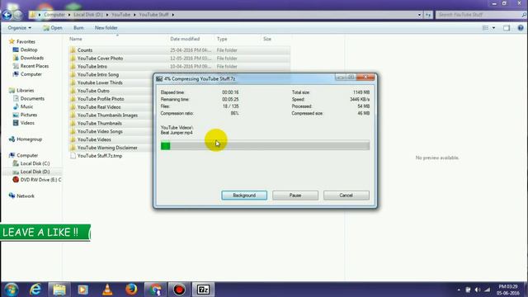The image size is (528, 297).
Task: Open VLC media player from taskbar
Action: 107,290
